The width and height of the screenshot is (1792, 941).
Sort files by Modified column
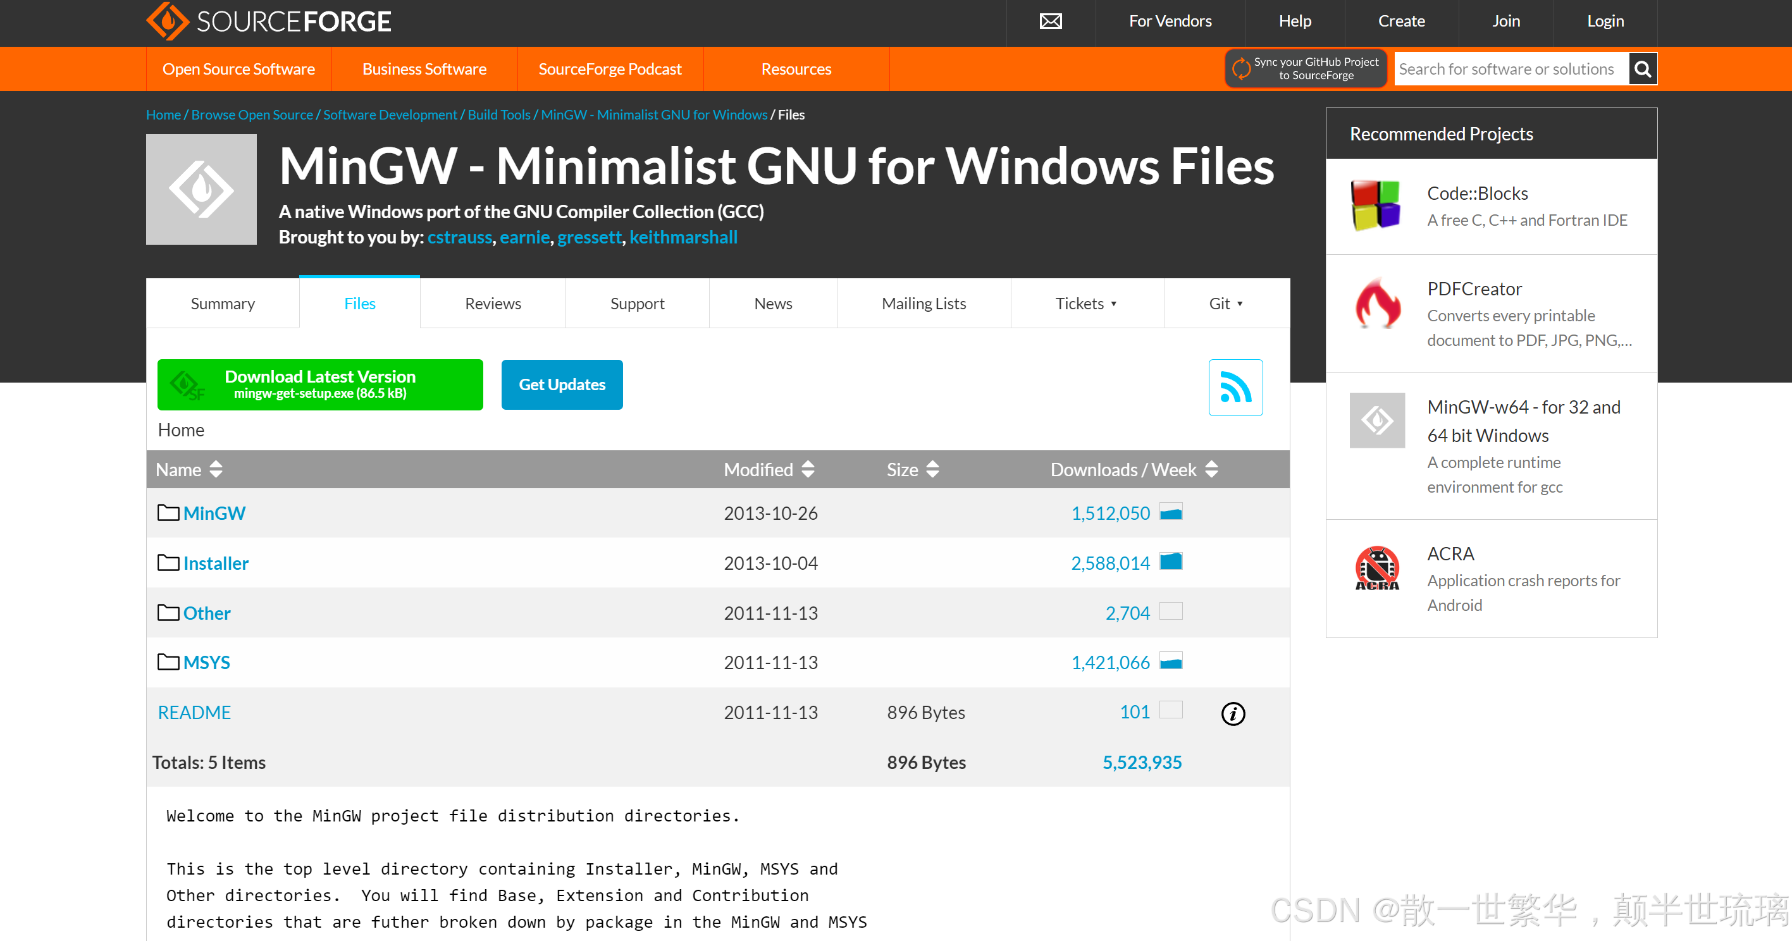point(769,469)
